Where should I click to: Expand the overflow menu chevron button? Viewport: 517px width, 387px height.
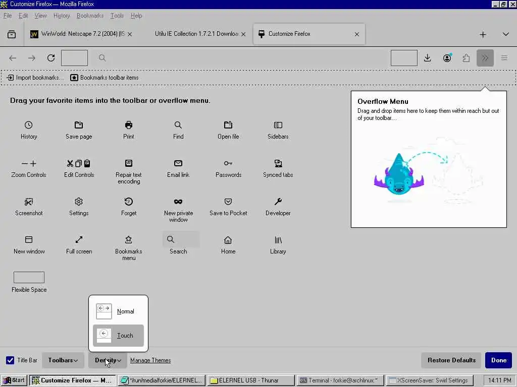(485, 58)
